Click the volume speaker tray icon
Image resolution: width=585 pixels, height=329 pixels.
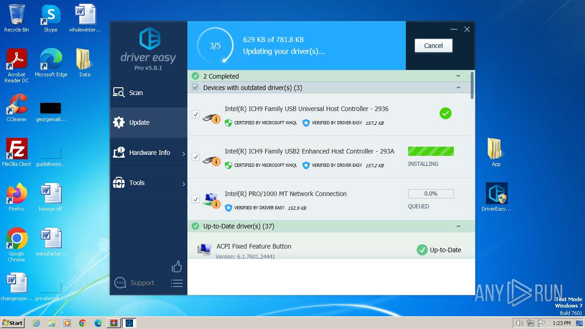519,323
